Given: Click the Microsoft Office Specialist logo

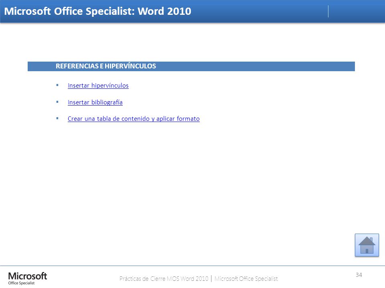Looking at the screenshot, I should (x=28, y=278).
